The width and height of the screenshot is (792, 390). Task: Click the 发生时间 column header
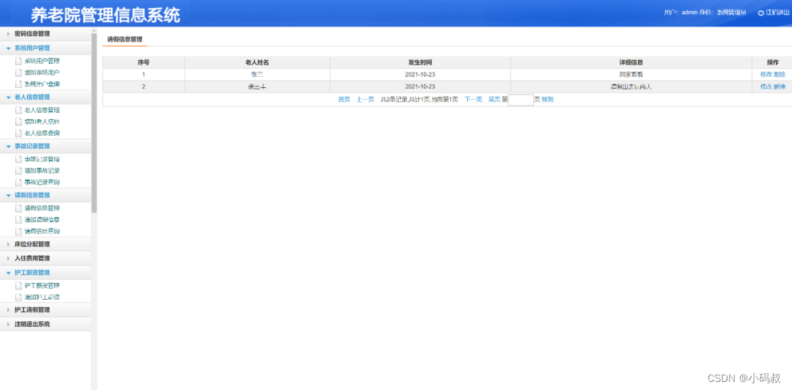coord(420,62)
